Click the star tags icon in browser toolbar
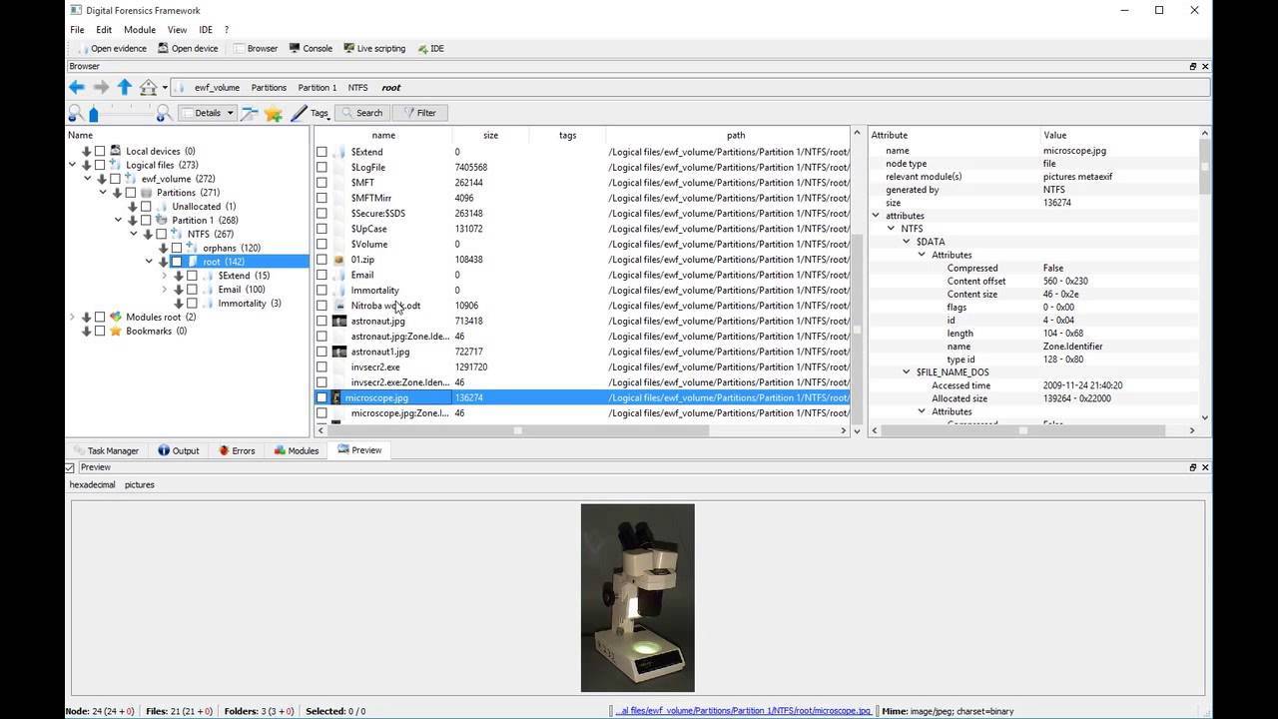1278x719 pixels. (275, 112)
